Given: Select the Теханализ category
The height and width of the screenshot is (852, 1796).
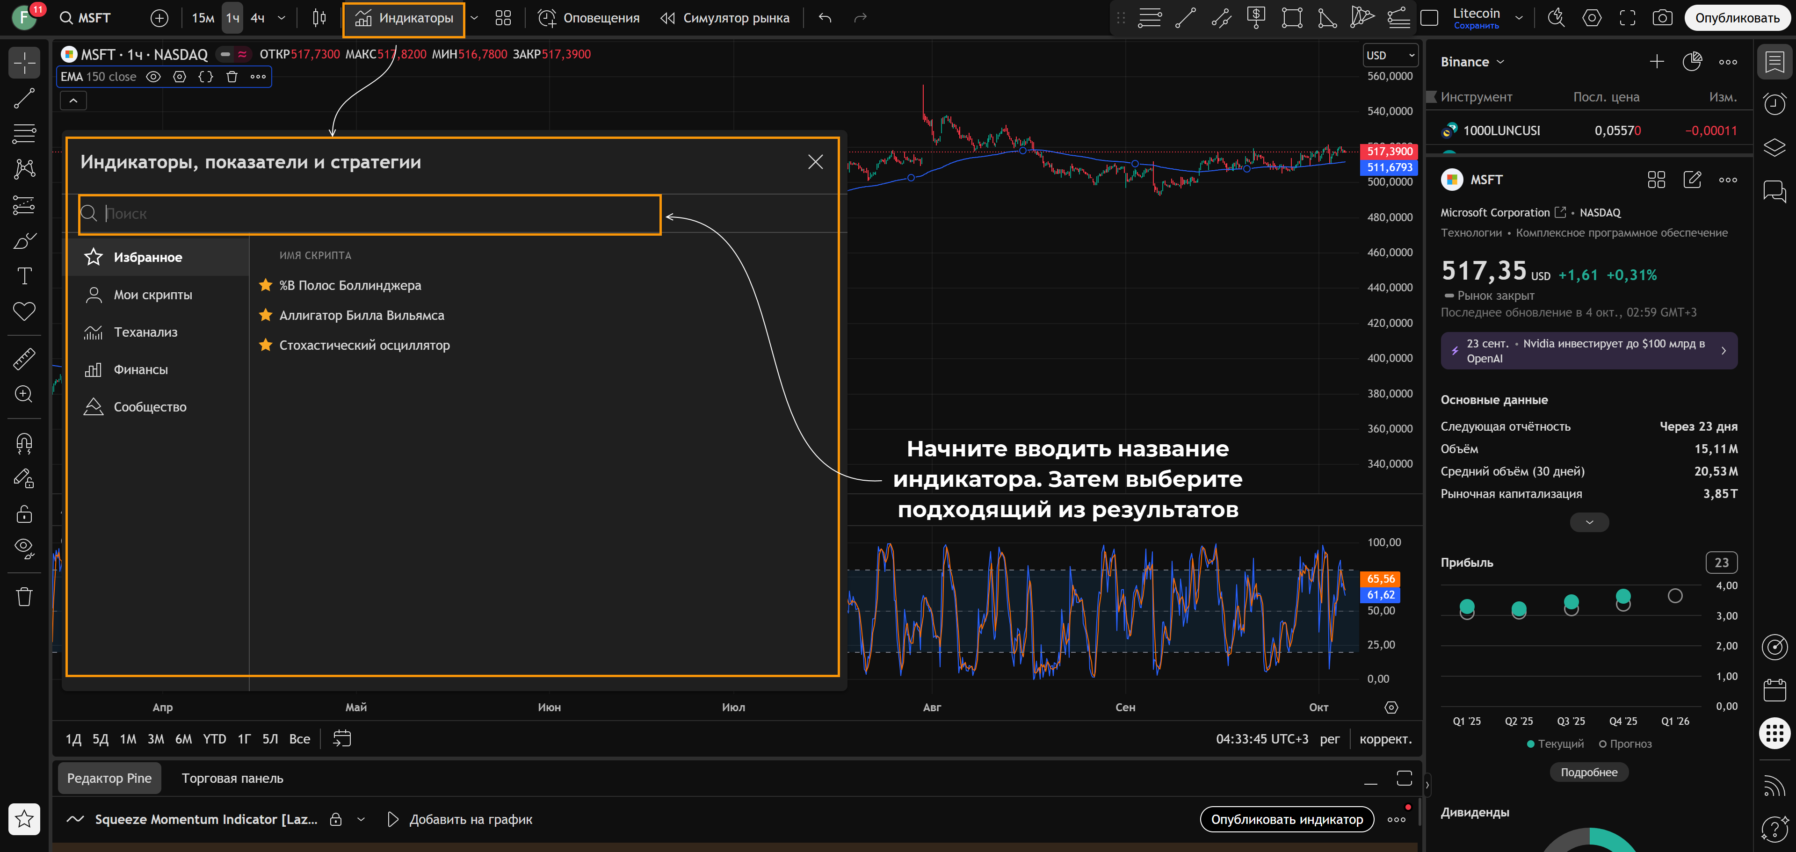Looking at the screenshot, I should click(x=146, y=332).
